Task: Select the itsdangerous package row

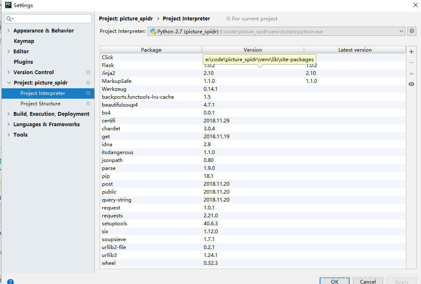Action: [253, 152]
